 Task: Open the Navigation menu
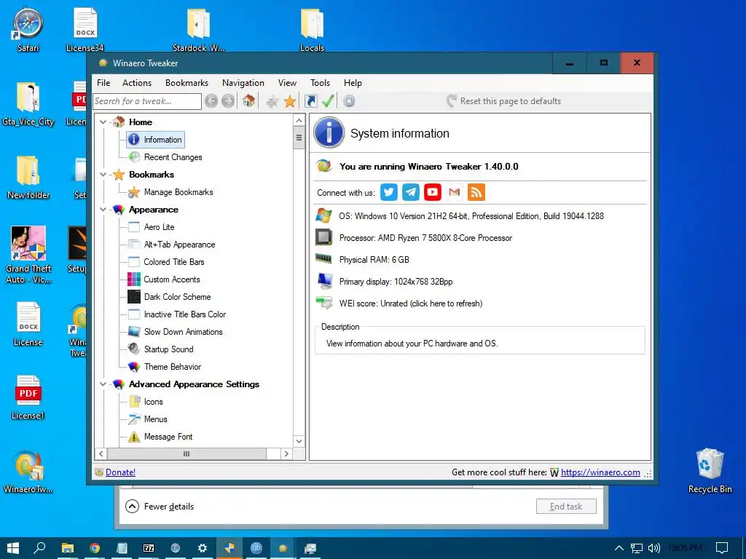point(243,83)
